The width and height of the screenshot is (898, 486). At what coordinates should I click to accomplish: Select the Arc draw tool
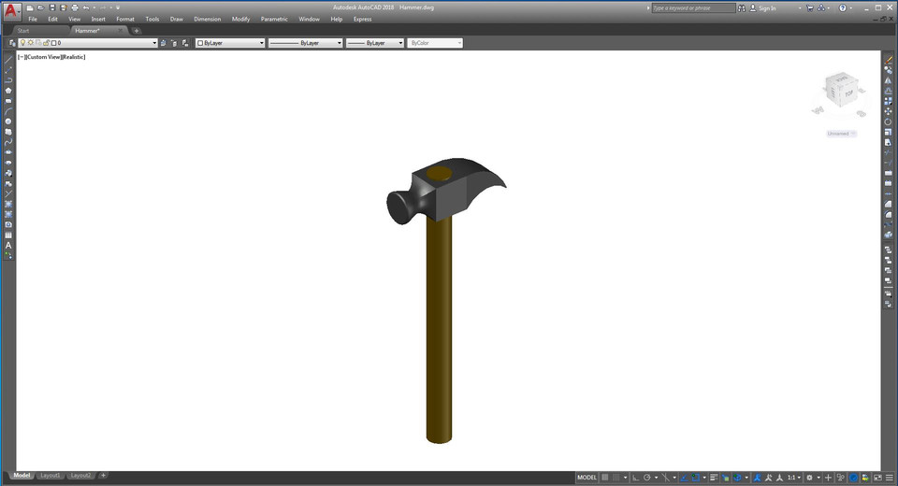8,111
